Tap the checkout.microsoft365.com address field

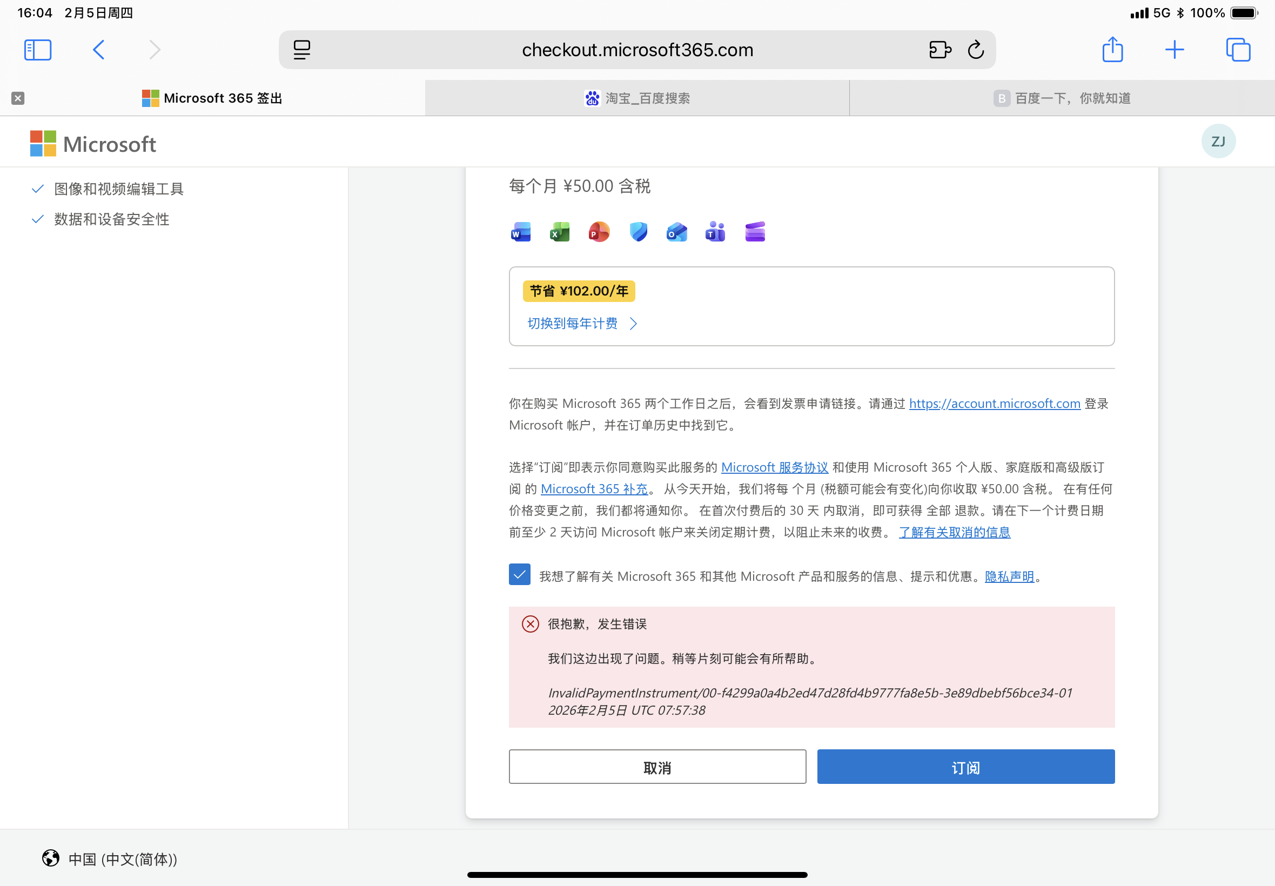[x=637, y=50]
